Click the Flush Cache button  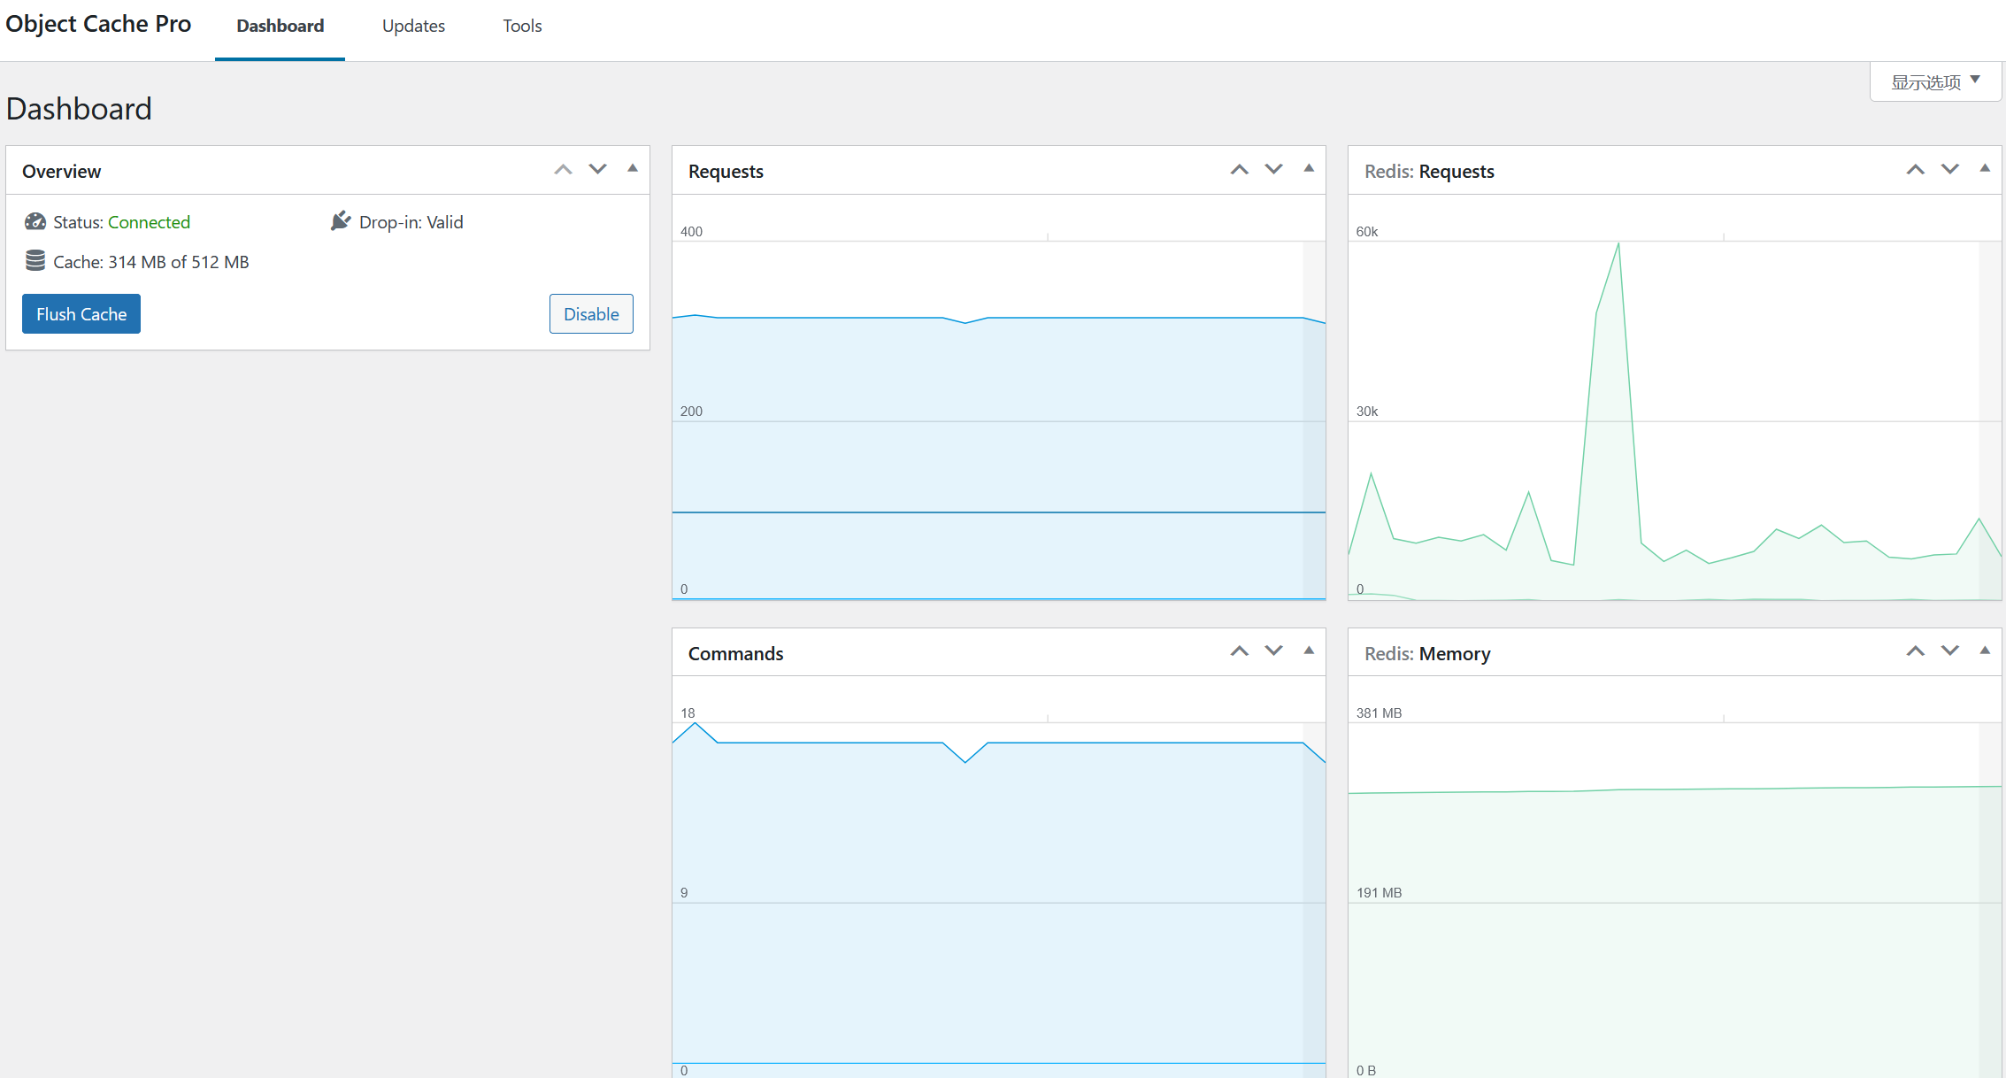pos(81,314)
